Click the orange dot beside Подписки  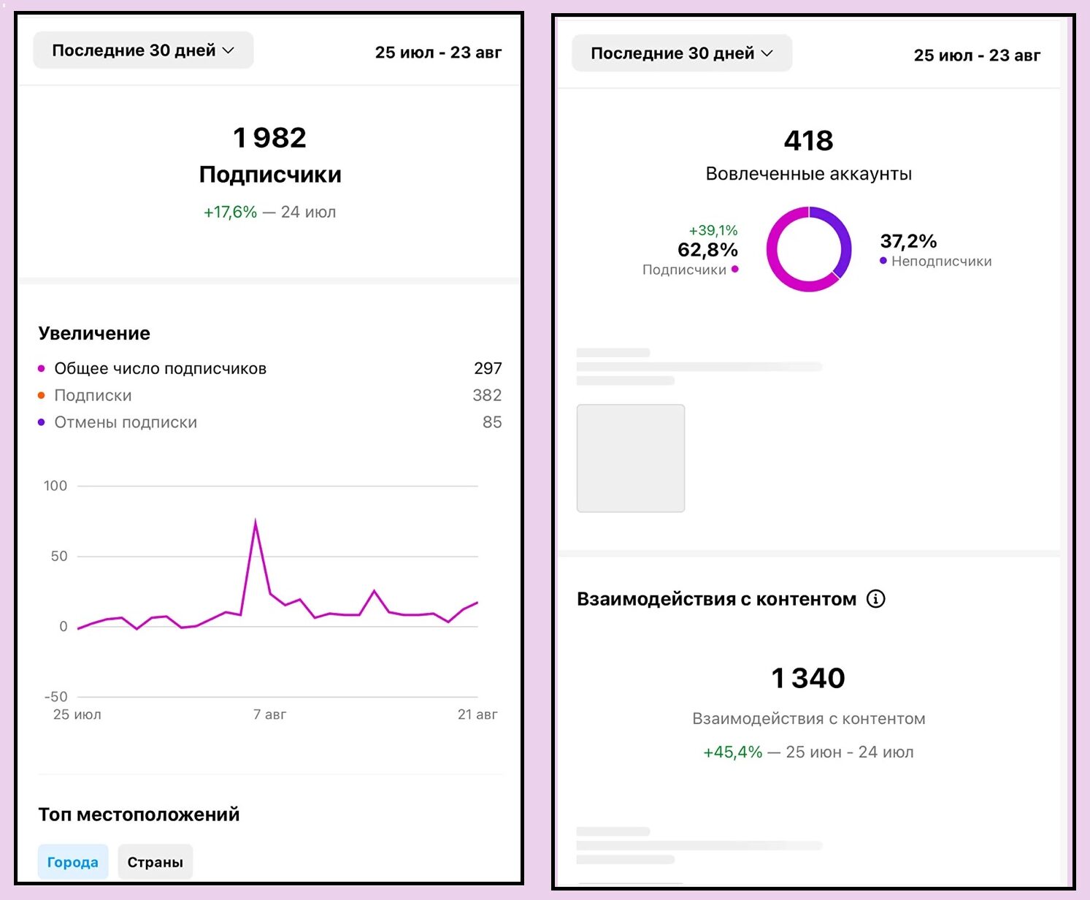tap(42, 395)
